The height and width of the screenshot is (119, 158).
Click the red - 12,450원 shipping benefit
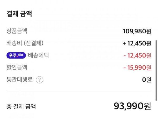pyautogui.click(x=137, y=55)
